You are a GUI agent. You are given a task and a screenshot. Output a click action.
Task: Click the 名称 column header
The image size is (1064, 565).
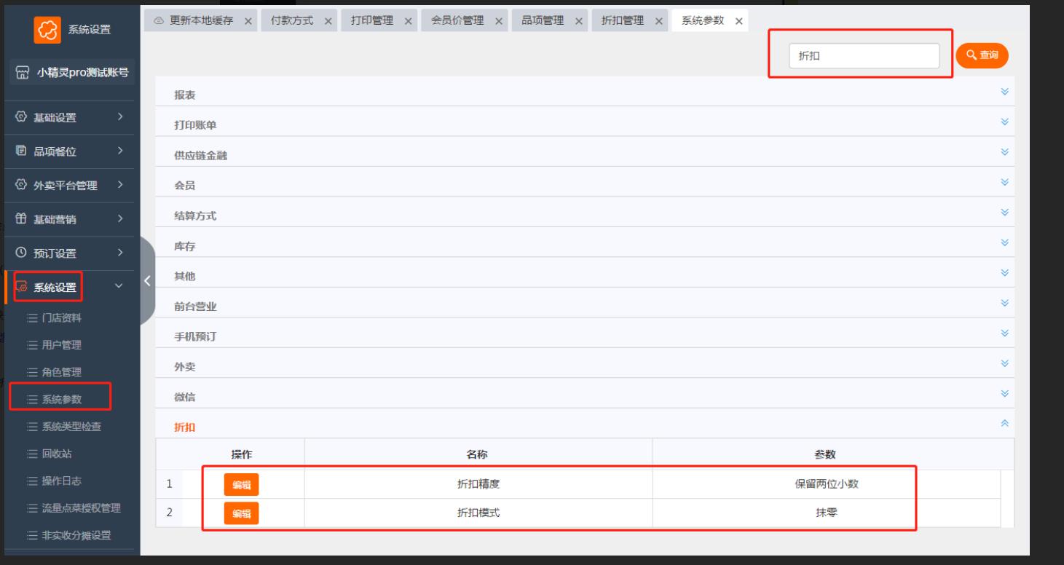pyautogui.click(x=478, y=454)
